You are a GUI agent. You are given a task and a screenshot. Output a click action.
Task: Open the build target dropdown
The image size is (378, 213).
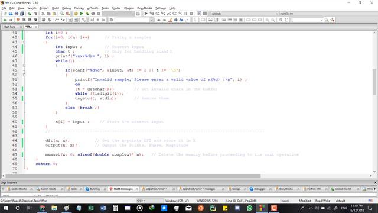(118, 14)
